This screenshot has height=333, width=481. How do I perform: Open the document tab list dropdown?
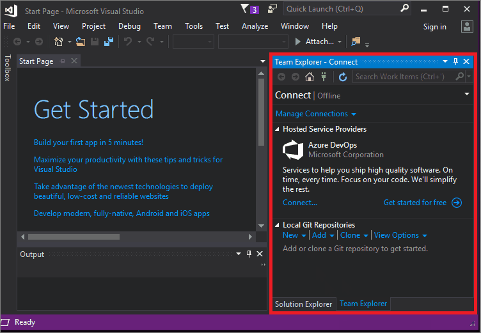point(263,61)
